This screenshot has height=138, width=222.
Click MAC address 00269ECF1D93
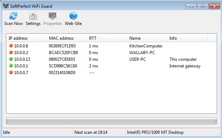tap(62, 46)
